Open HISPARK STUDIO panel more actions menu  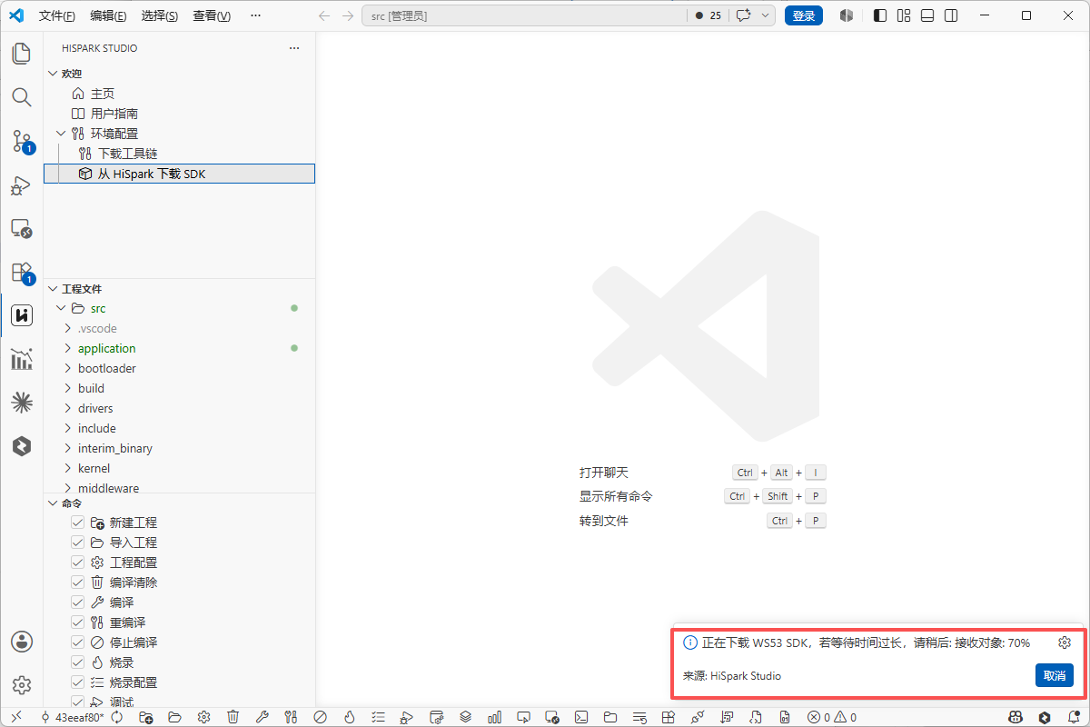[x=293, y=48]
